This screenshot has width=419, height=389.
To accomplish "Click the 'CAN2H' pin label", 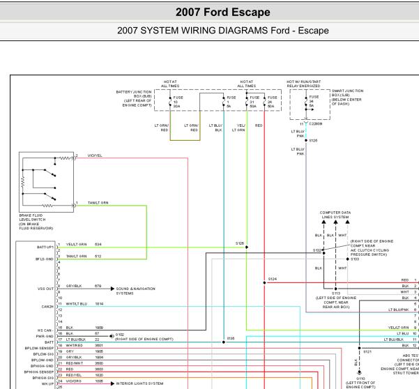I will pyautogui.click(x=47, y=307).
